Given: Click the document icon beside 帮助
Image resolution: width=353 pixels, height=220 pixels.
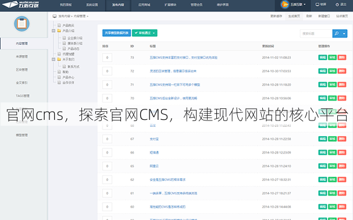Looking at the screenshot, I should pyautogui.click(x=59, y=72).
